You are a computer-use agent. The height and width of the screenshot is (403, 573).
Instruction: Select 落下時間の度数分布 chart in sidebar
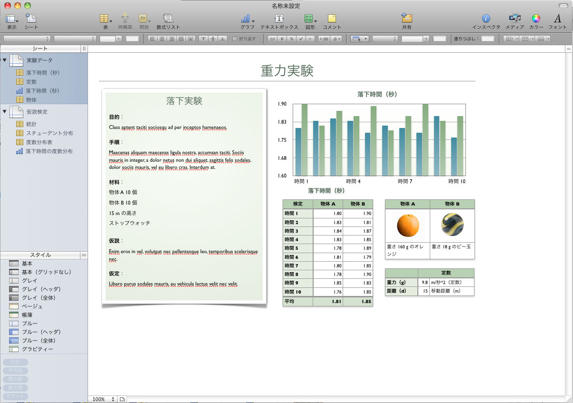coord(49,151)
